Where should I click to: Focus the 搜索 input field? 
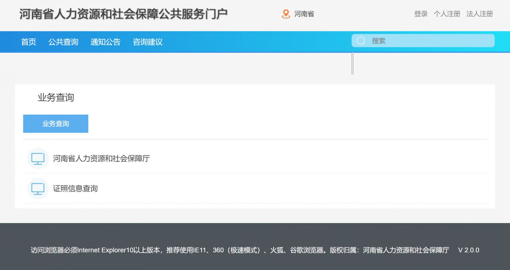tap(423, 41)
